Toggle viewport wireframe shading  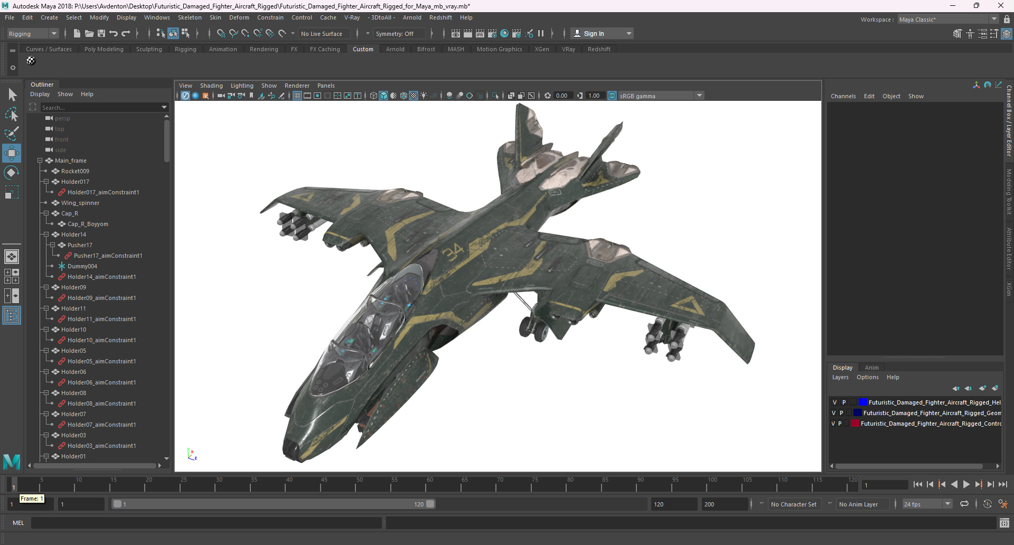(x=373, y=96)
